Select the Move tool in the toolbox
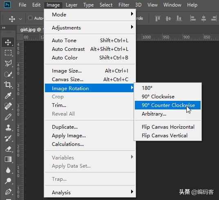This screenshot has height=200, width=219. point(8,42)
